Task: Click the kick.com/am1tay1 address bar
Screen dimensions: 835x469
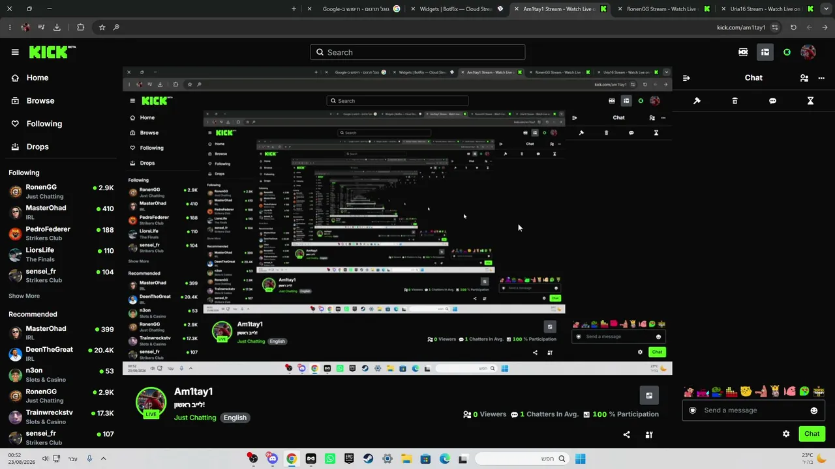Action: [741, 27]
